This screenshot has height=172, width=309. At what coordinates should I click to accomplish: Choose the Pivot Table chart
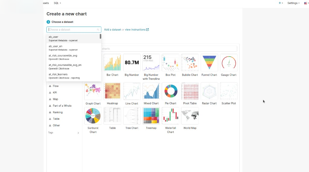pyautogui.click(x=190, y=91)
